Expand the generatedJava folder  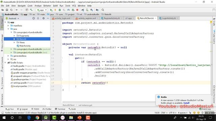[8, 56]
